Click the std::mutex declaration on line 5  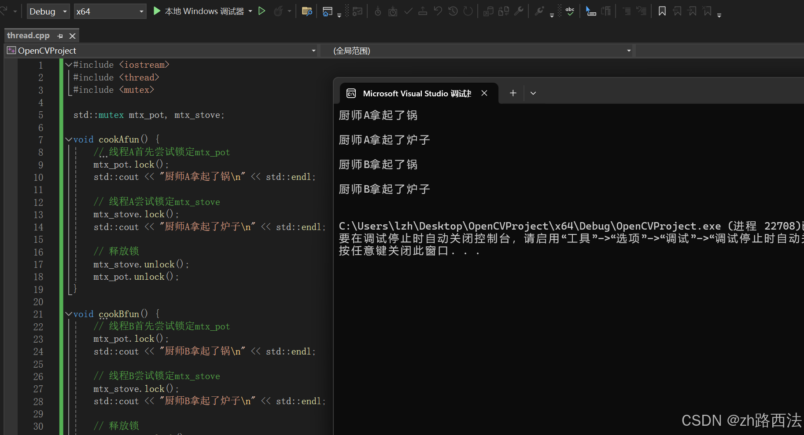click(149, 115)
